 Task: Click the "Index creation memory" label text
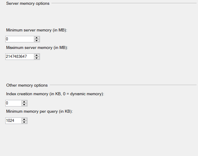click(x=55, y=94)
